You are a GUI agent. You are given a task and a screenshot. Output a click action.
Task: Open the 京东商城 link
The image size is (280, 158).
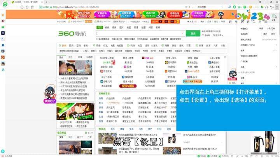click(x=106, y=71)
